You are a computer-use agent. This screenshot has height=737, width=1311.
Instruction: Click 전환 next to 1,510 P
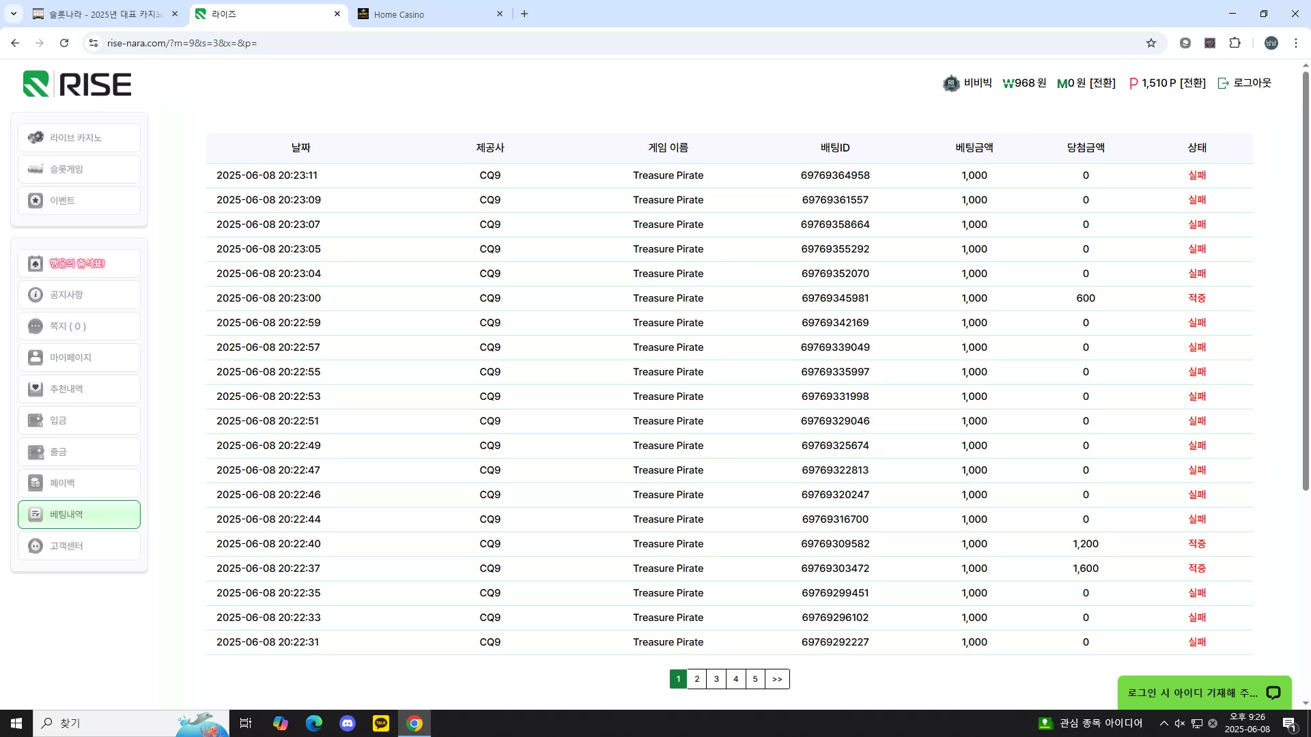tap(1193, 83)
